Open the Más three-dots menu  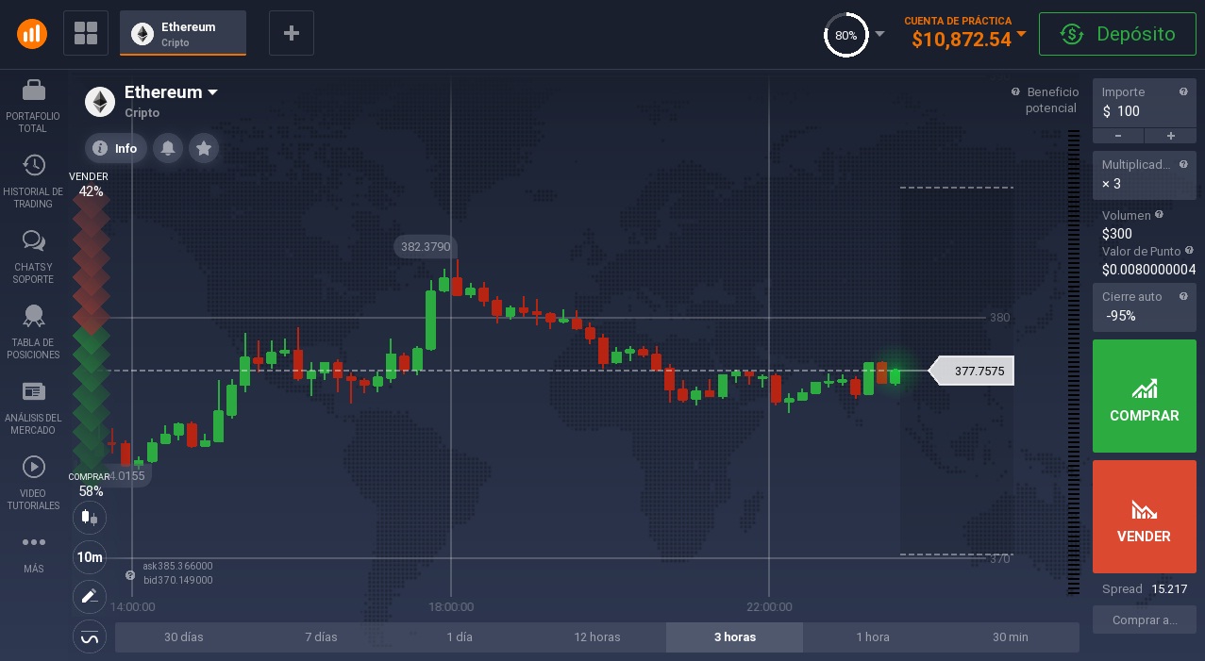tap(33, 542)
